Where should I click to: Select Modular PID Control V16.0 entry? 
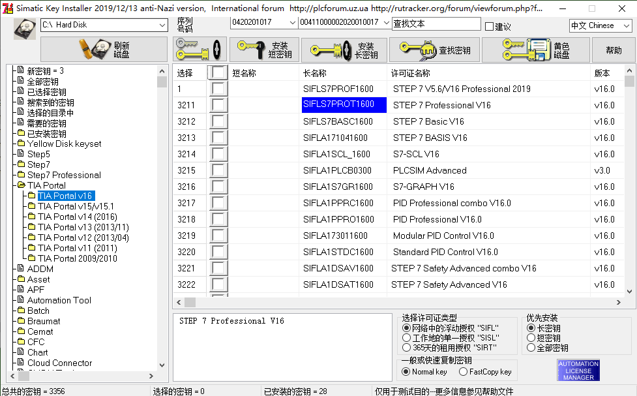443,236
